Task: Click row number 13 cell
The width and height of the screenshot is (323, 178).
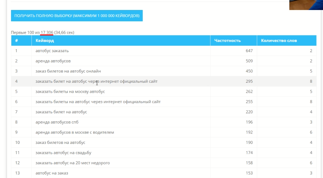Action: pos(21,173)
